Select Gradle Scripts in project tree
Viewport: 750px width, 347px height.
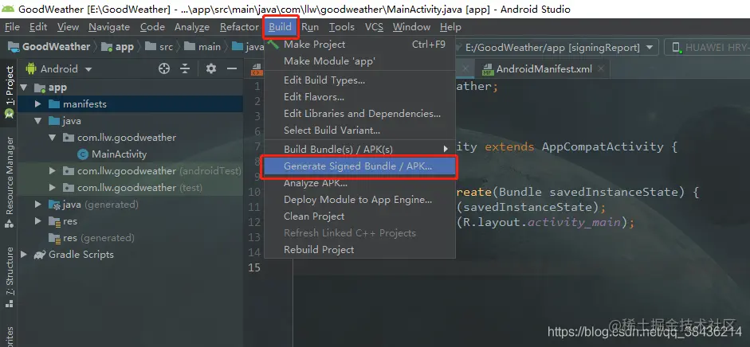80,255
